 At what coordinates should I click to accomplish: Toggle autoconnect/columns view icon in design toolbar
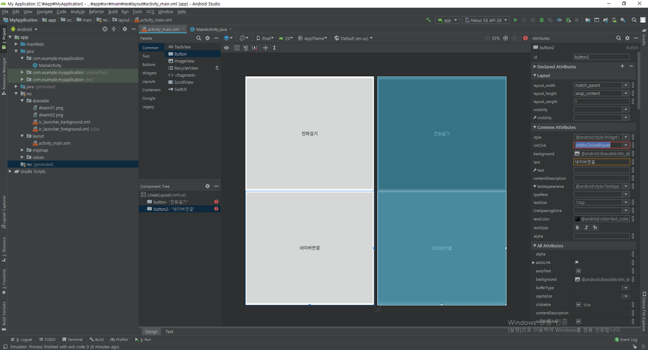pyautogui.click(x=236, y=47)
